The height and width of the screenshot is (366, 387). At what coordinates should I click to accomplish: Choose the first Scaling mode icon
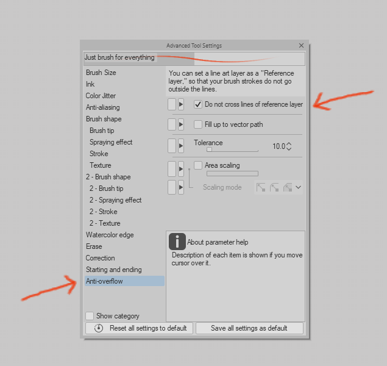coord(261,187)
